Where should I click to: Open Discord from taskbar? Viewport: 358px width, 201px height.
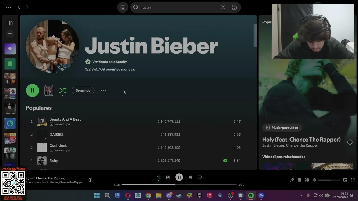[x=169, y=195]
